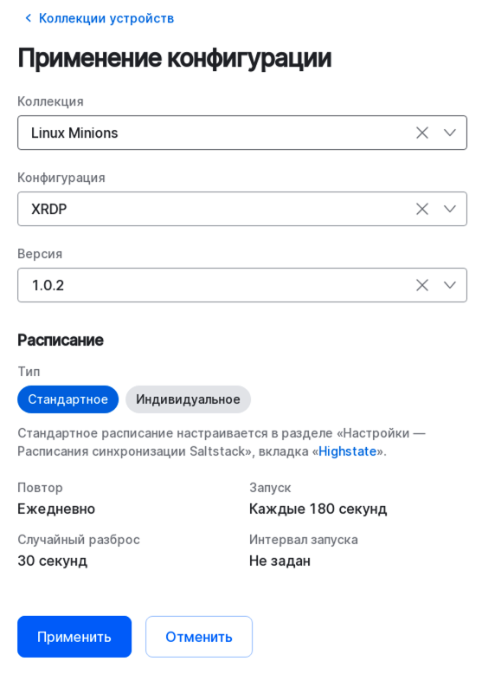Open the Конфигурация dropdown arrow
The width and height of the screenshot is (501, 694).
(x=450, y=209)
